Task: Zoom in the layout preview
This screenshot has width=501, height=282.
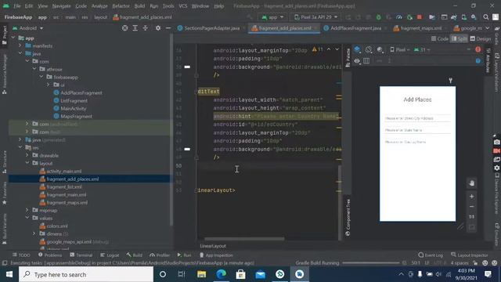Action: (471, 197)
